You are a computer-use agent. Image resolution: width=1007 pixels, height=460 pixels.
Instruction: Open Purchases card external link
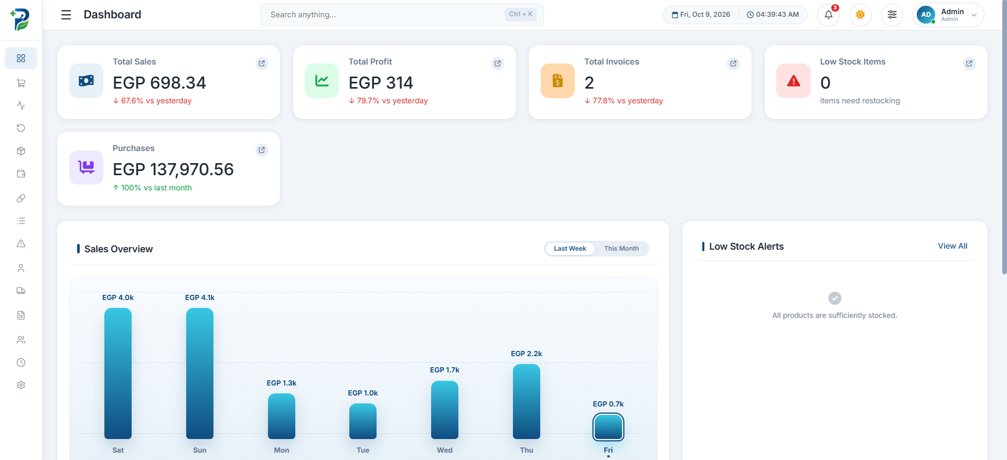[x=262, y=150]
